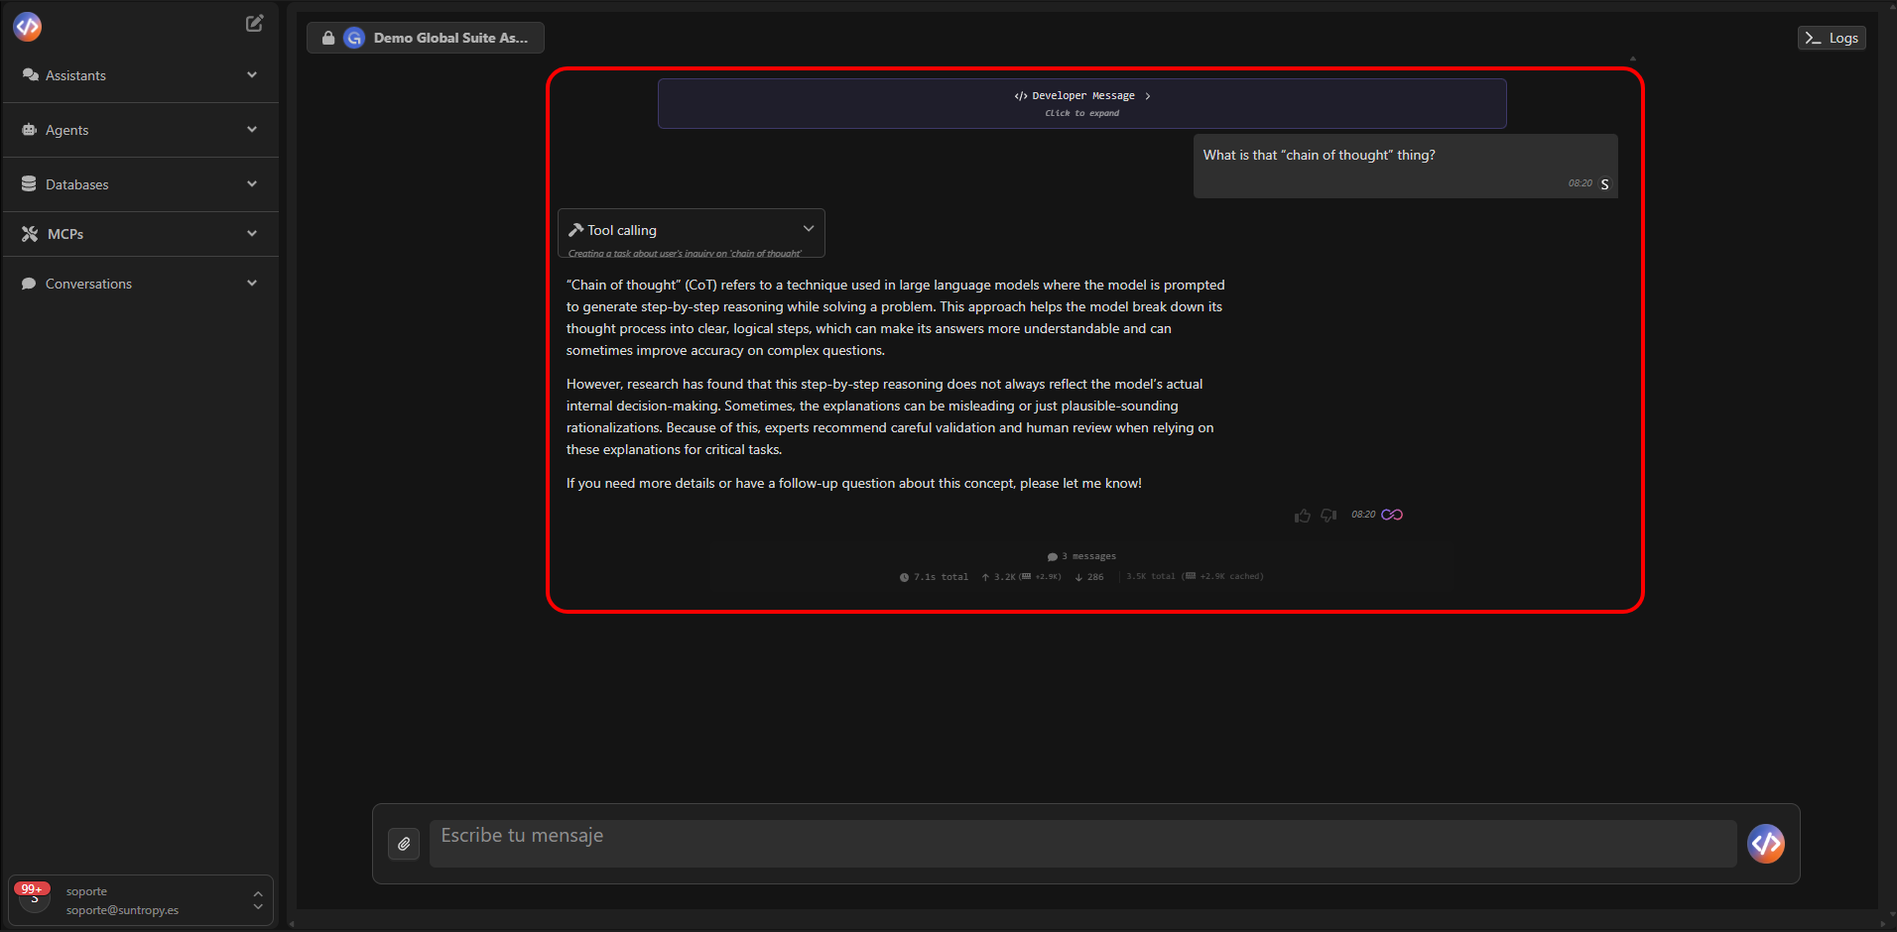Screen dimensions: 1897x932
Task: Click the '7.1s total' timing text
Action: click(941, 577)
